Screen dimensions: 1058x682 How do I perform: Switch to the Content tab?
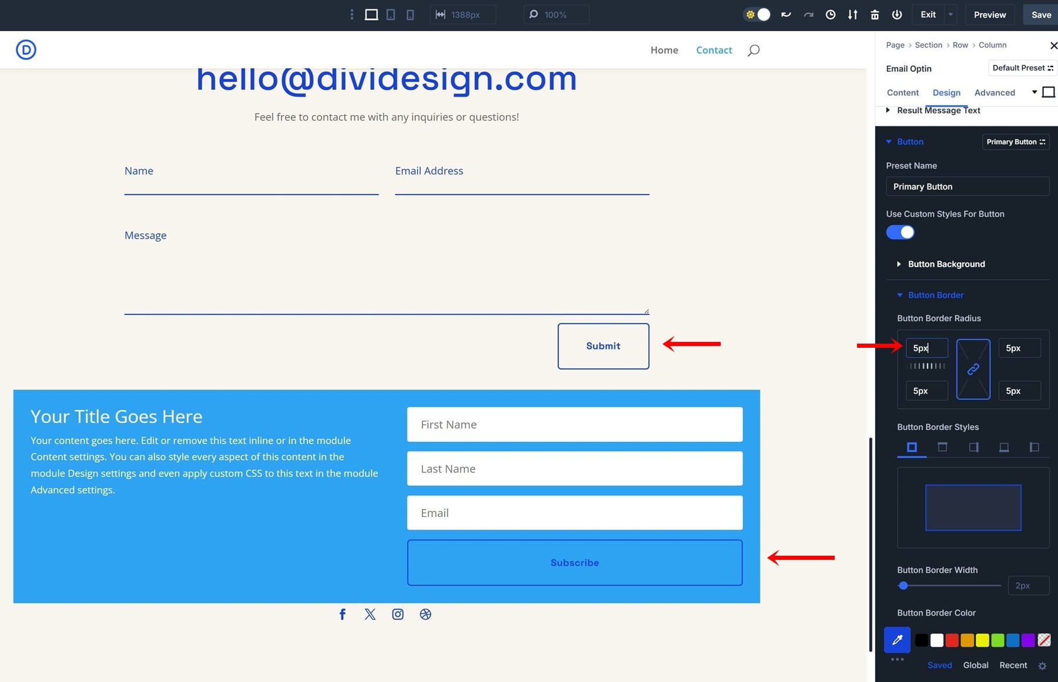coord(902,93)
